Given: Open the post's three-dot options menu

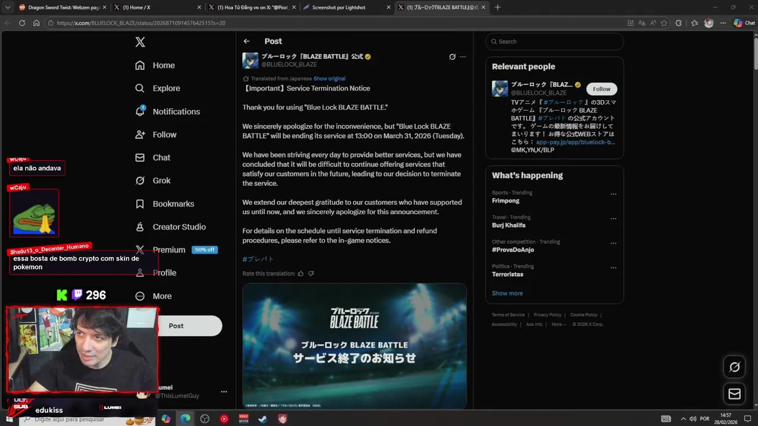Looking at the screenshot, I should [463, 57].
